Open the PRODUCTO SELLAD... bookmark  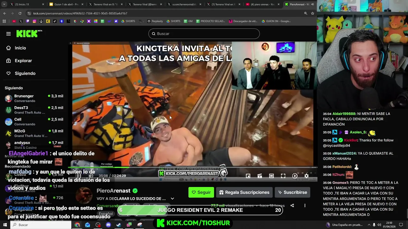coord(210,21)
